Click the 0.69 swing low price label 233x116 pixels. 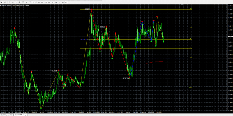tap(126, 78)
